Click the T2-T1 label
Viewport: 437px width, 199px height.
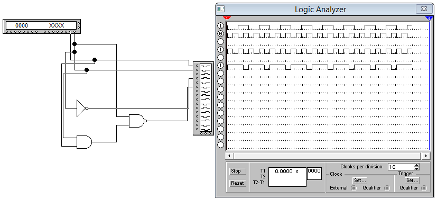pos(259,183)
